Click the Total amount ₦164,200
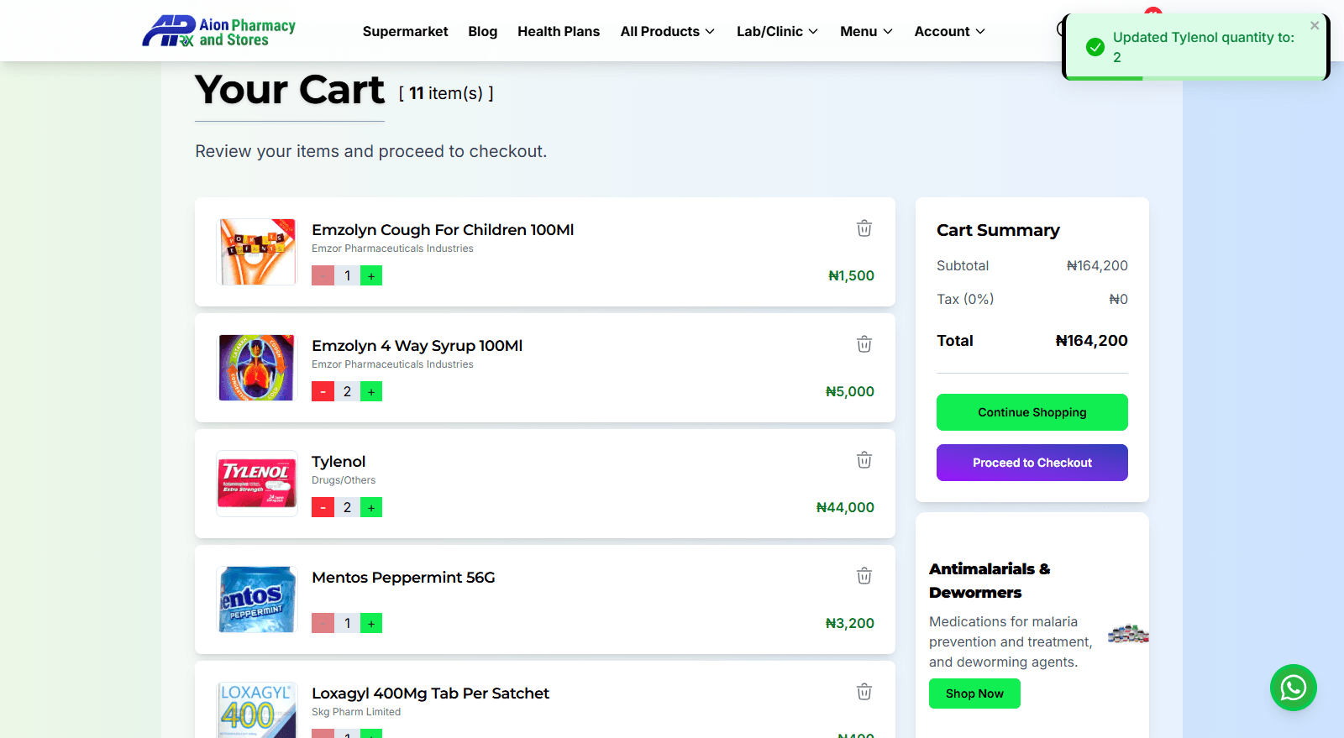Viewport: 1344px width, 738px height. 1091,341
